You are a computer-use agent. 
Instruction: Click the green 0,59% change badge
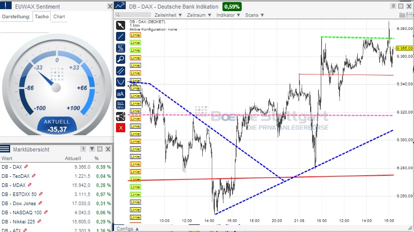[x=232, y=7]
